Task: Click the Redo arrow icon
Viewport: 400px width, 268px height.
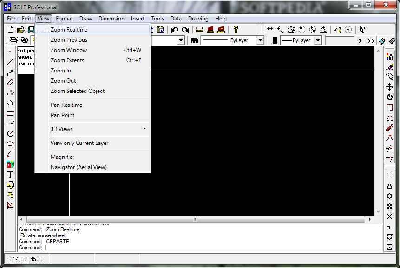Action: tap(185, 30)
